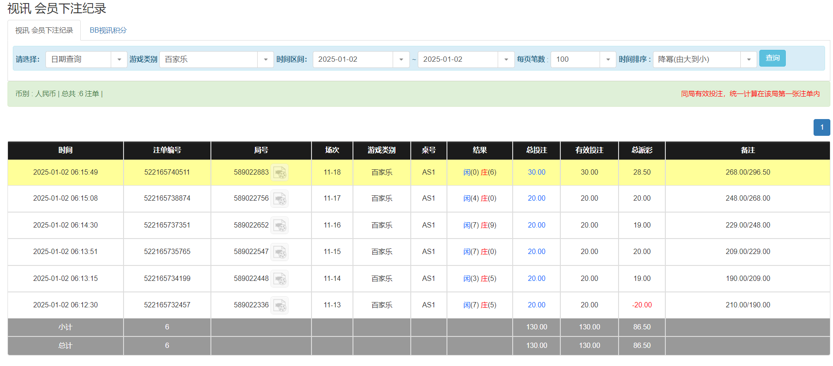This screenshot has height=366, width=833.
Task: Open the end date dropdown arrow
Action: pyautogui.click(x=506, y=60)
